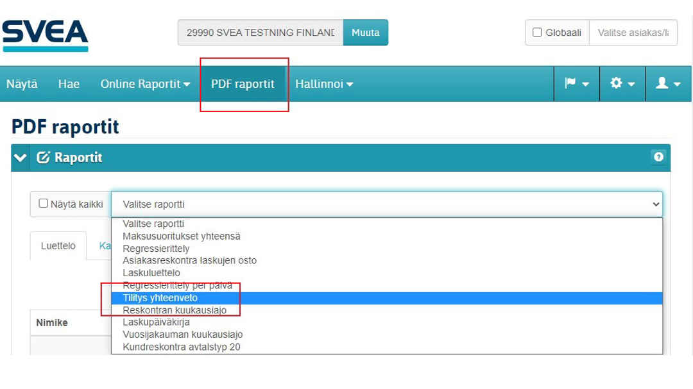The image size is (693, 389).
Task: Open the Näytä menu item
Action: (x=22, y=84)
